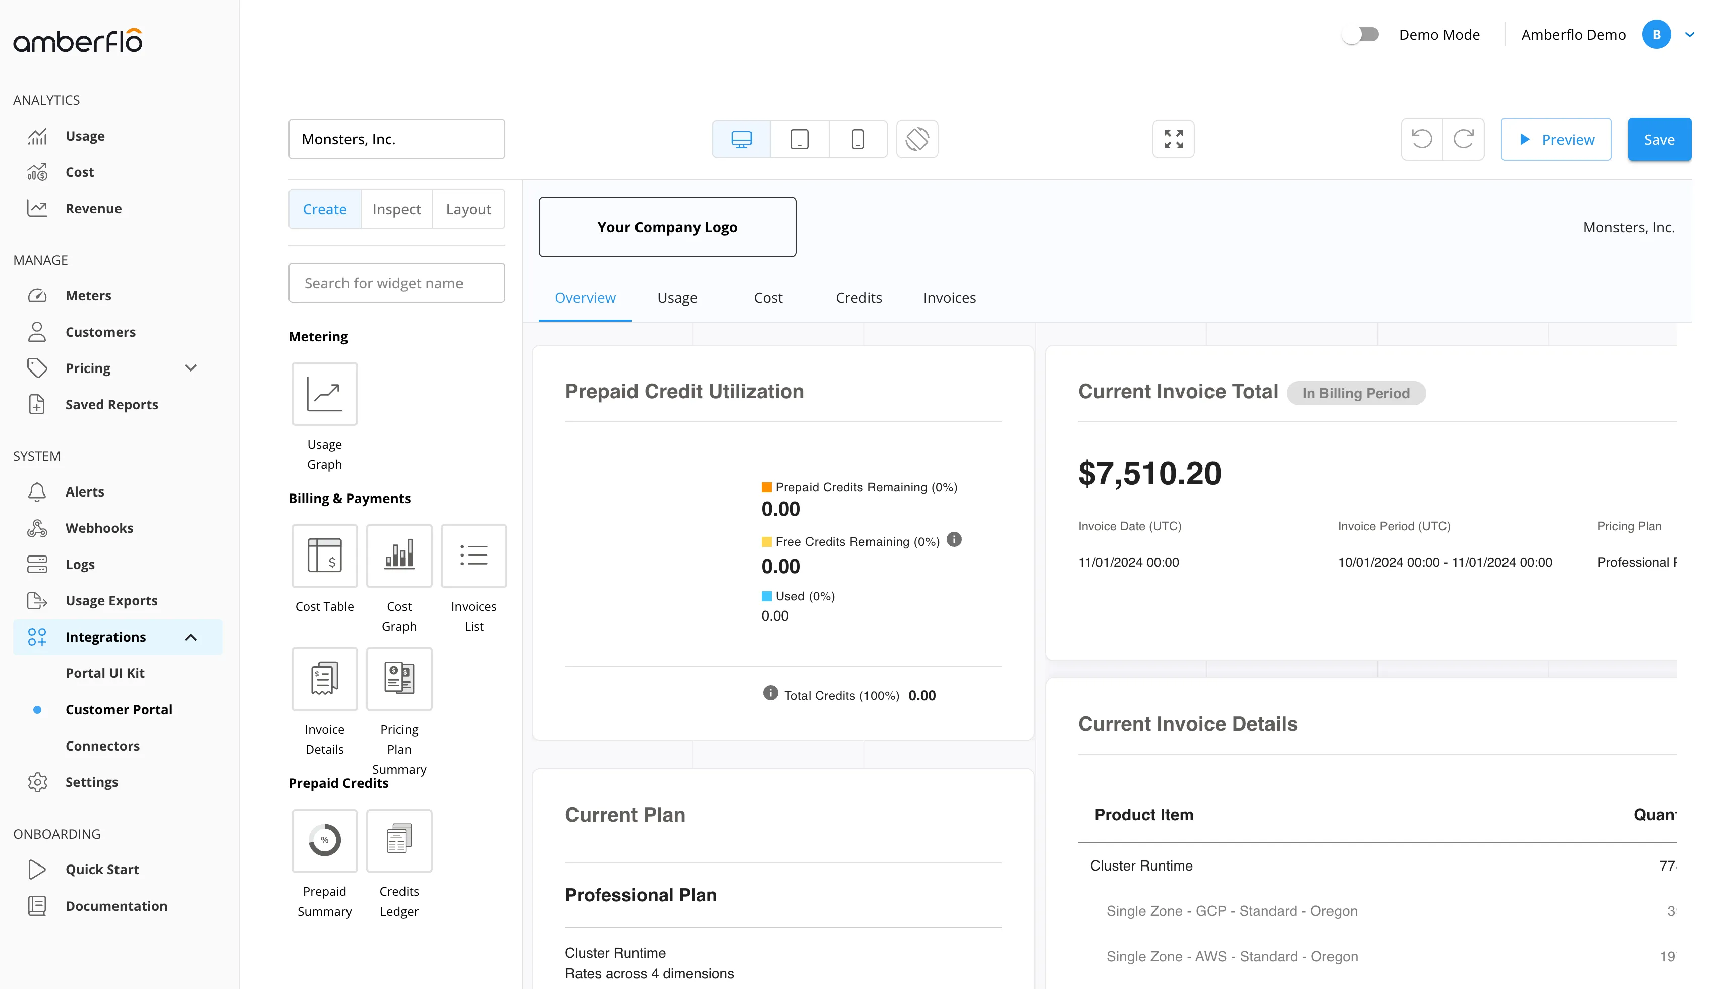Open Meters in the sidebar
Viewport: 1734px width, 989px height.
[88, 295]
